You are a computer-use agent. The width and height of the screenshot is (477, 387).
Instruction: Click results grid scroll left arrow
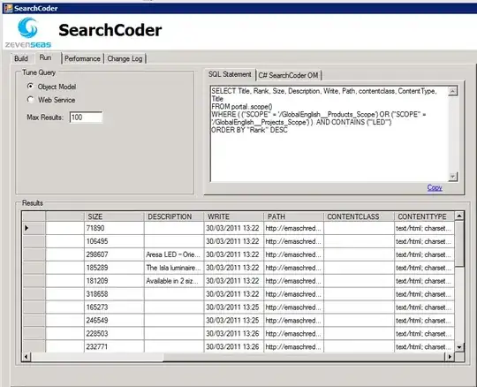click(x=26, y=356)
